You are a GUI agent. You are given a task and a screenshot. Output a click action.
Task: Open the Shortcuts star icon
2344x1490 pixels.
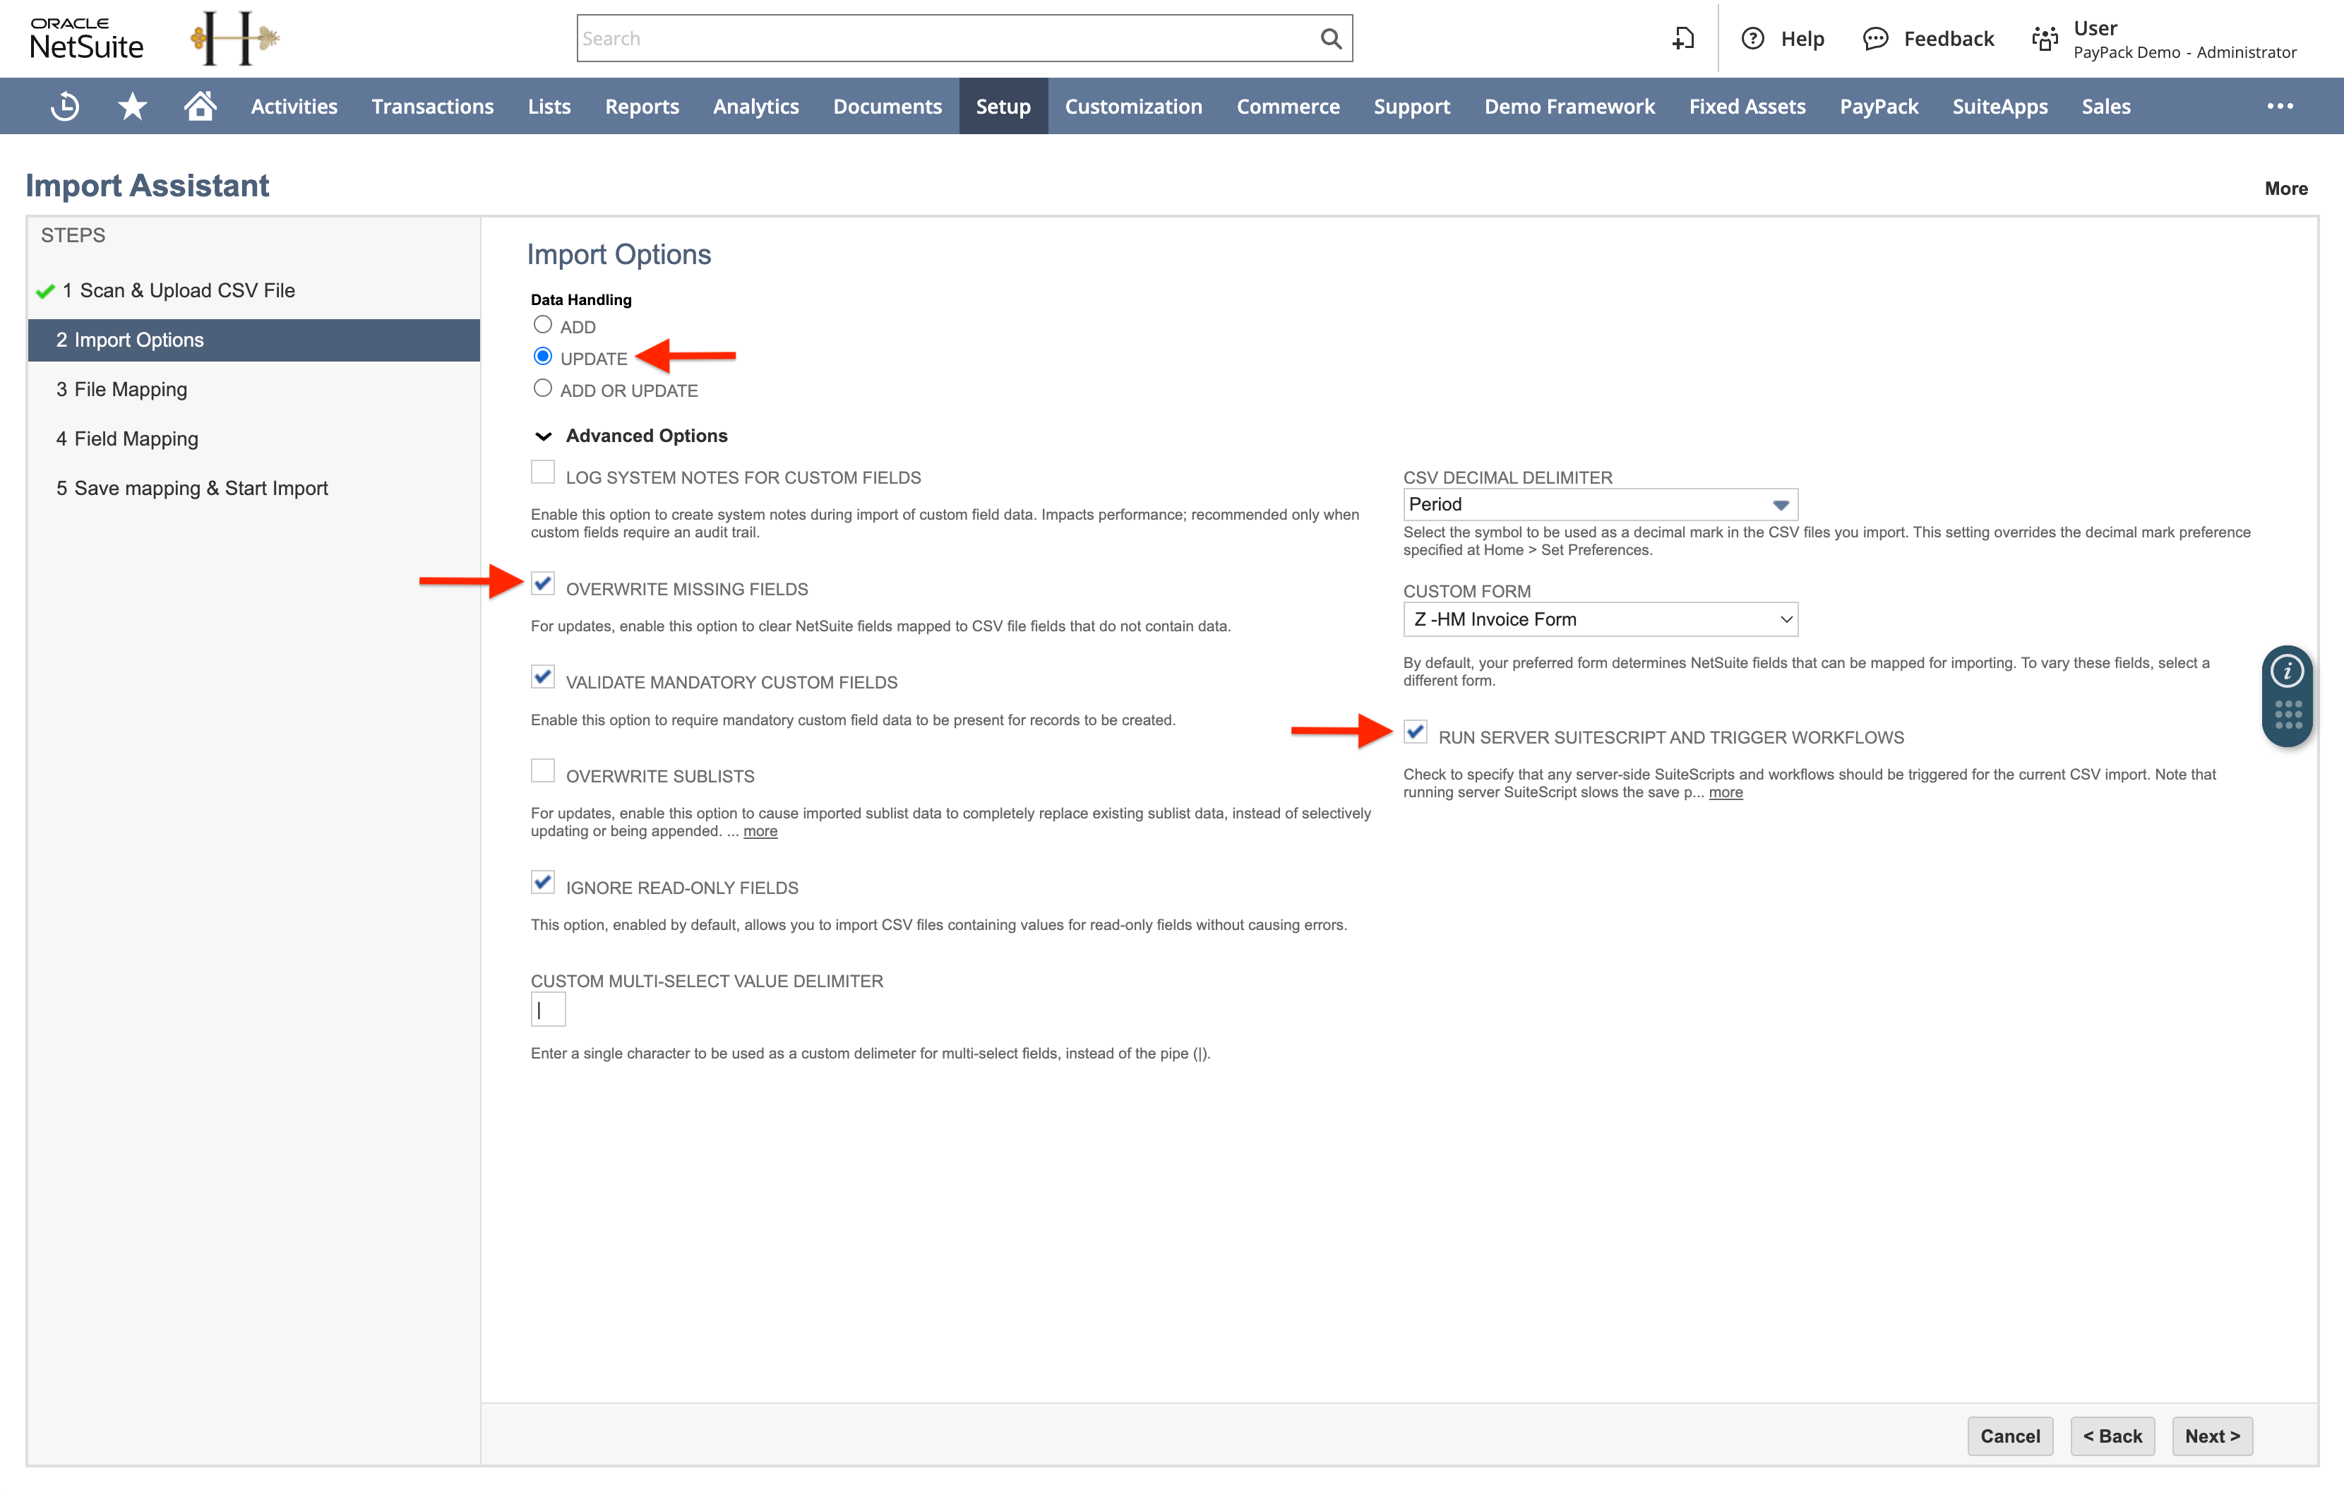(x=131, y=105)
